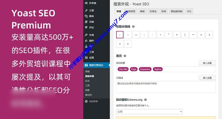Select the en dash "–" title separator
This screenshot has height=119, width=222.
coord(128,35)
